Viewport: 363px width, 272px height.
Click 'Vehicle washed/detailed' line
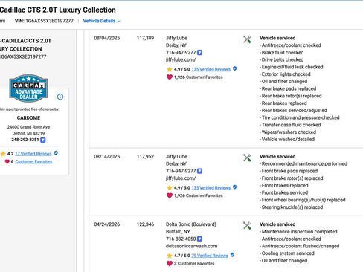point(287,139)
